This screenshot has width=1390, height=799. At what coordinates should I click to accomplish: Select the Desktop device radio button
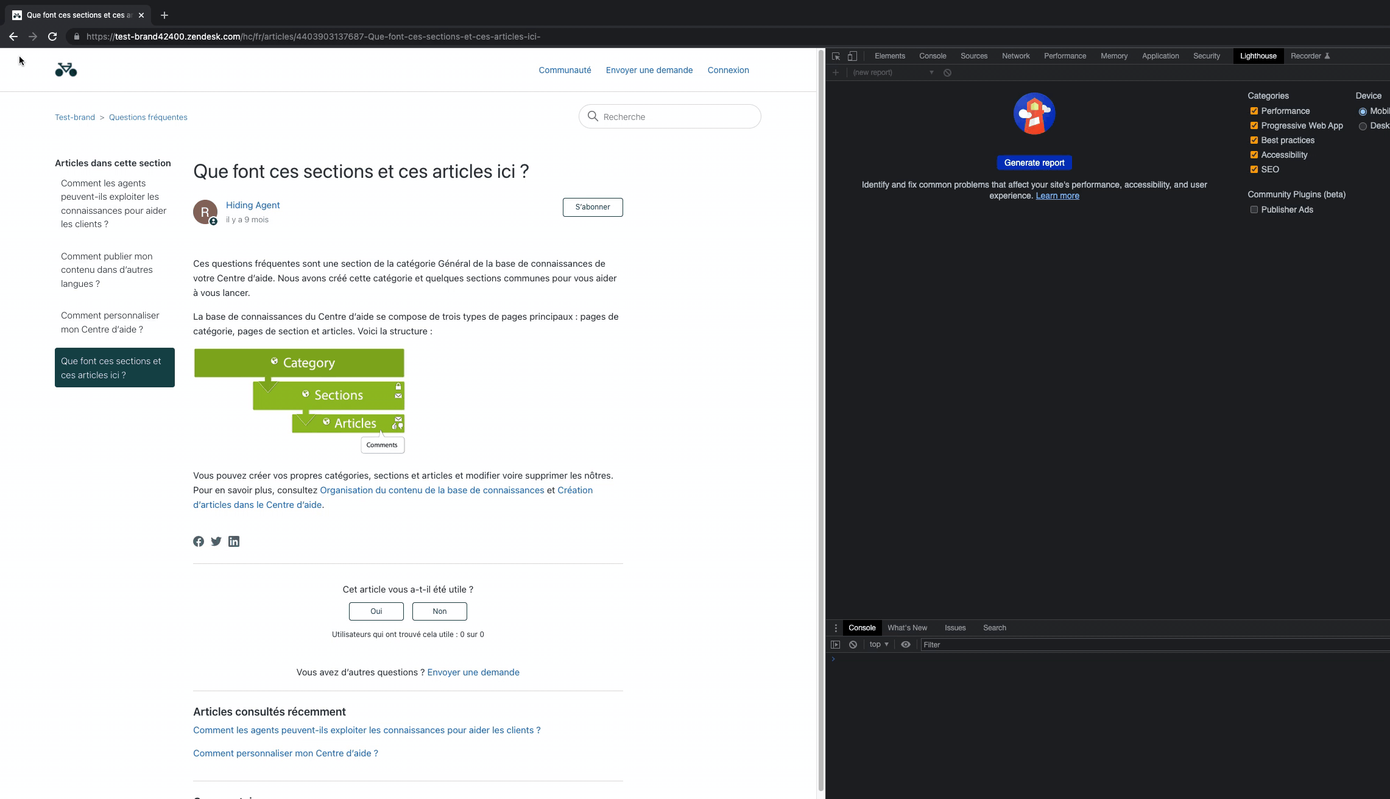pos(1363,126)
